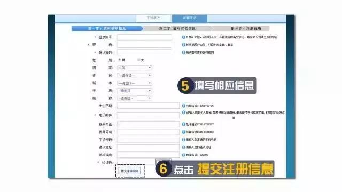Click the info icon next to 邮政编码 field
Image resolution: width=342 pixels, height=192 pixels.
click(x=183, y=155)
